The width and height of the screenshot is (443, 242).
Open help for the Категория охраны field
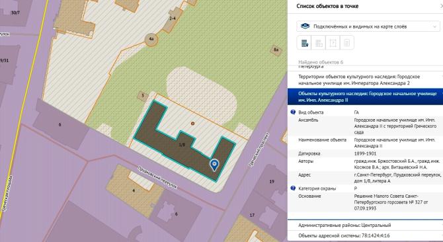coord(293,188)
